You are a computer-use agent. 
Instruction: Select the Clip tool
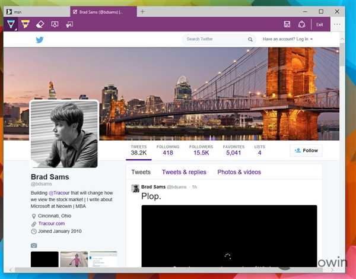click(x=69, y=24)
